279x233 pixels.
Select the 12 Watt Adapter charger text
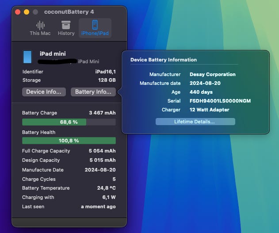click(210, 110)
